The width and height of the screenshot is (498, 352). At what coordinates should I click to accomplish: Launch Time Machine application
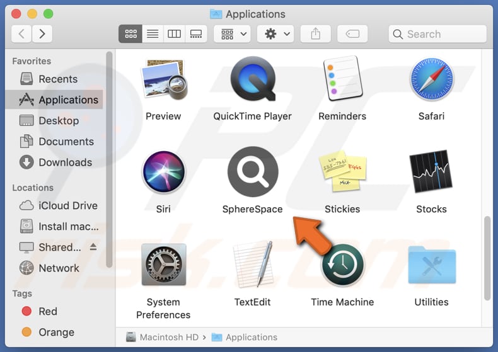point(342,265)
